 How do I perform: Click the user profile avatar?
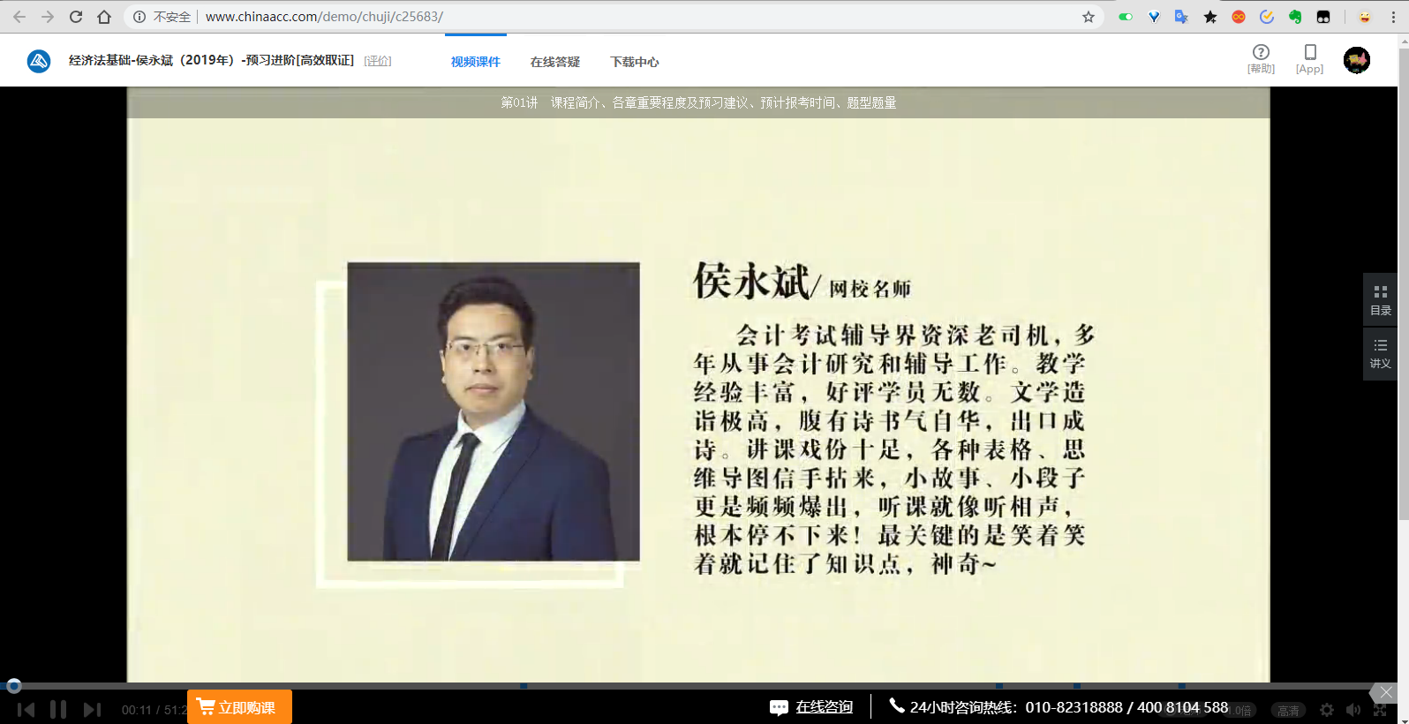click(x=1356, y=60)
